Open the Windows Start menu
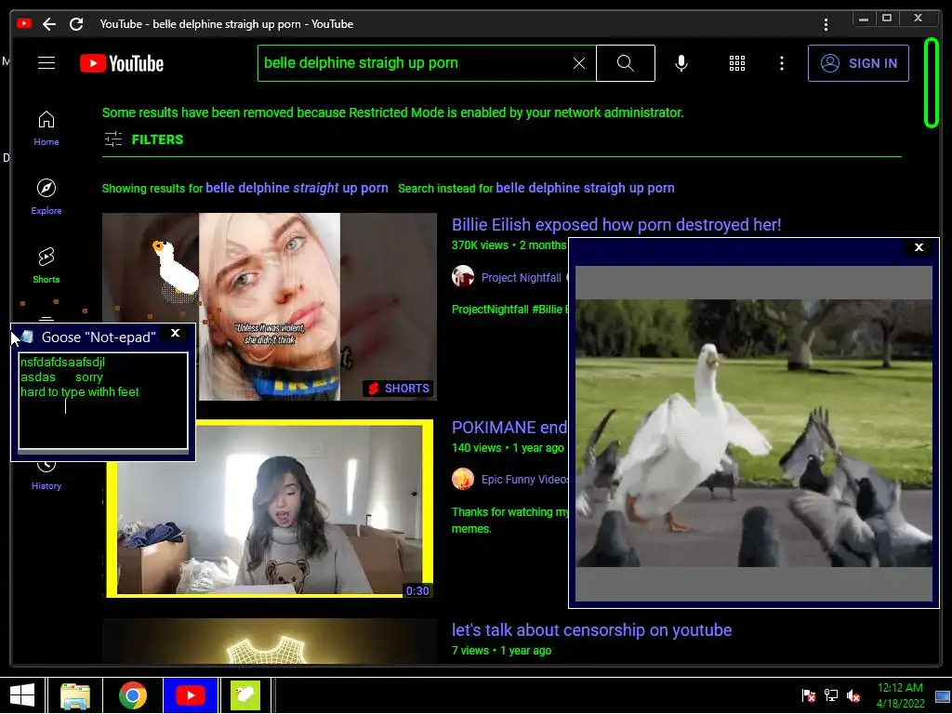 (x=22, y=695)
